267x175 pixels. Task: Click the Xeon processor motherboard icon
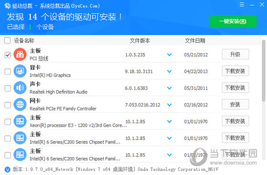point(20,121)
